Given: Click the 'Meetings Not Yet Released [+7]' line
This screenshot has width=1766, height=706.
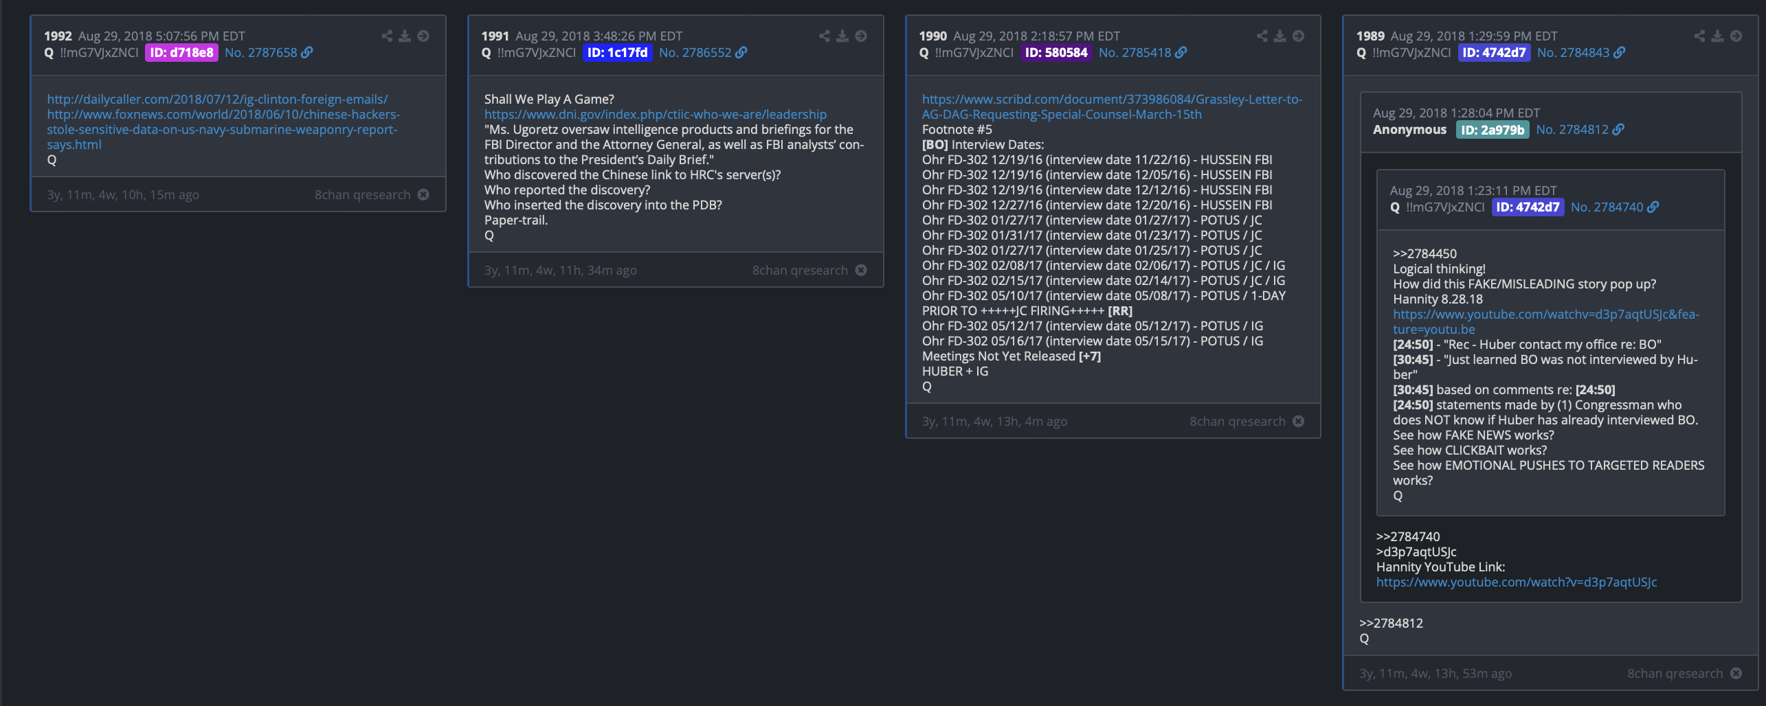Looking at the screenshot, I should tap(1011, 356).
